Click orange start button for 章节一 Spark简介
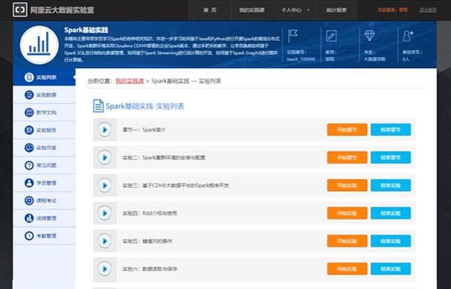The image size is (451, 289). point(347,130)
